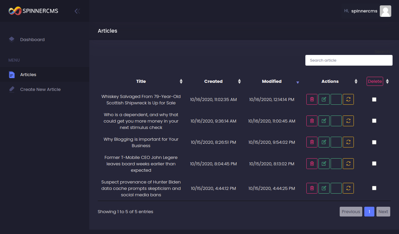Click the trash icon for Whiskey Salvaged article
The height and width of the screenshot is (234, 399).
coord(312,99)
